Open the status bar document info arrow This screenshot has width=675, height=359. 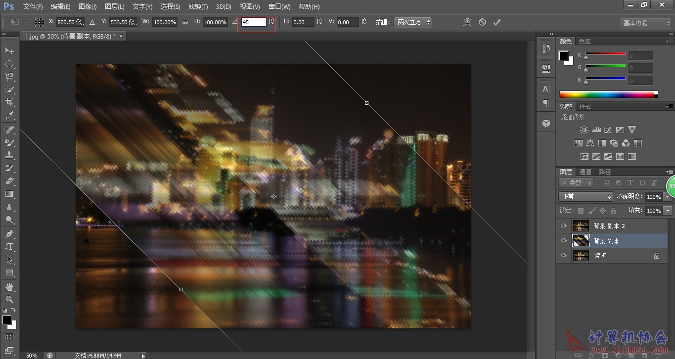[143, 356]
